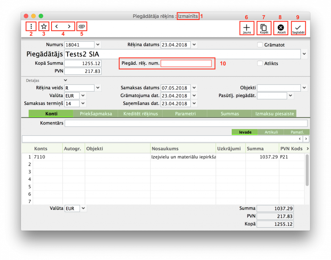The height and width of the screenshot is (260, 331).
Task: Switch to the Priekšapmaksa tab
Action: pos(96,114)
